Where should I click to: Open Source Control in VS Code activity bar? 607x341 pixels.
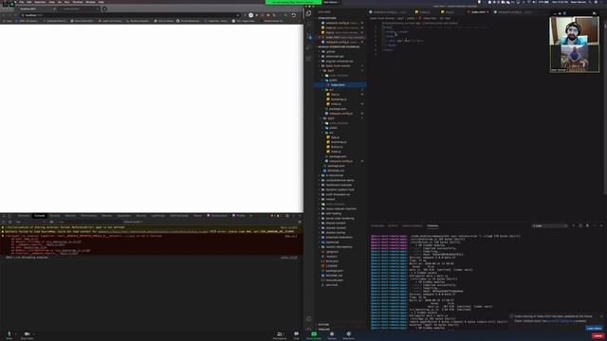point(308,36)
